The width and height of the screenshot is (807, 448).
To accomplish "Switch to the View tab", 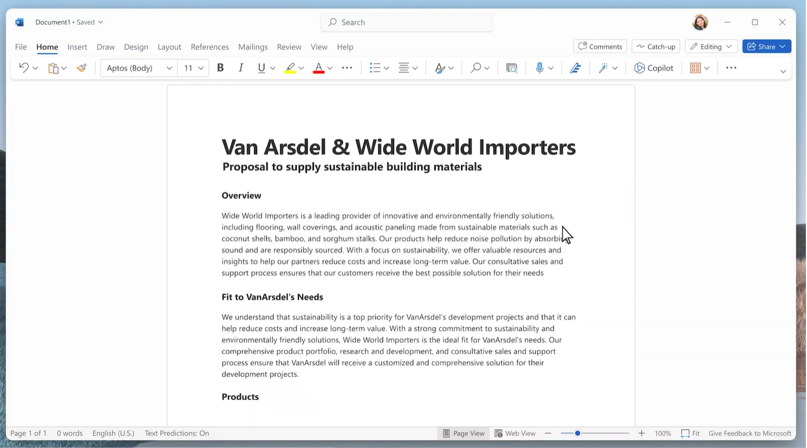I will click(x=319, y=47).
